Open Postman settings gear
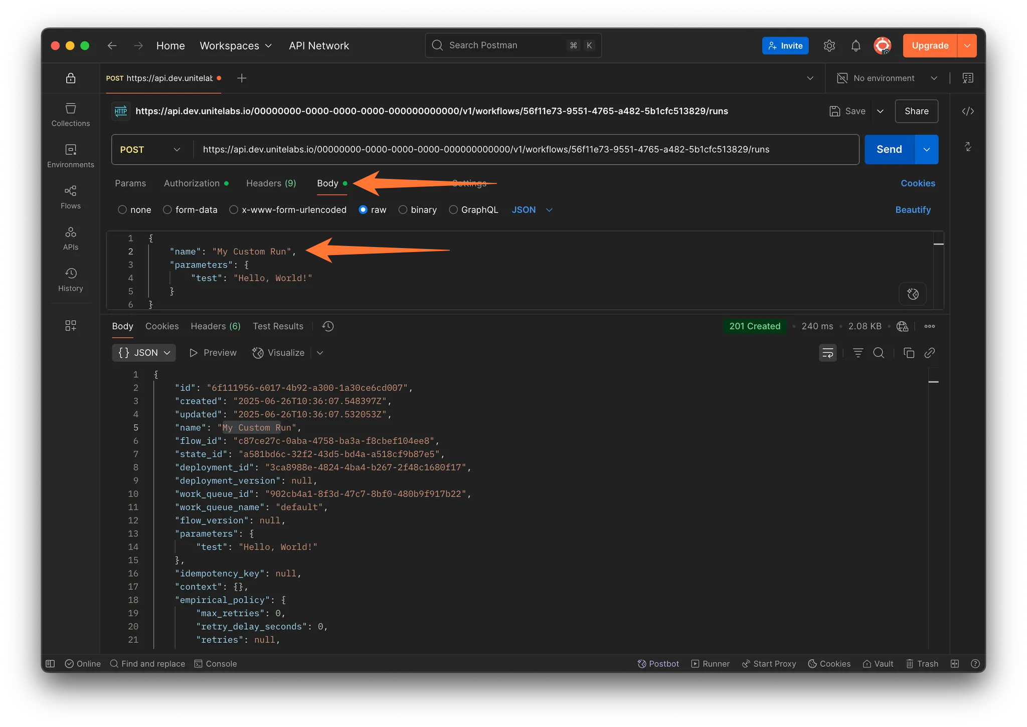Viewport: 1027px width, 727px height. pyautogui.click(x=829, y=46)
